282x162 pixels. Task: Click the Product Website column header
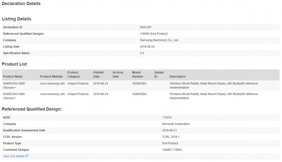point(51,76)
